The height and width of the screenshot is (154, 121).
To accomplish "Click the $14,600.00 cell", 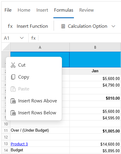I will [x=95, y=144].
